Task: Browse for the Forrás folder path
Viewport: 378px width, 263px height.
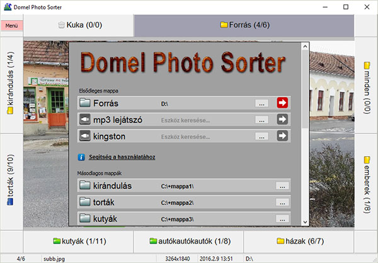Action: point(262,103)
